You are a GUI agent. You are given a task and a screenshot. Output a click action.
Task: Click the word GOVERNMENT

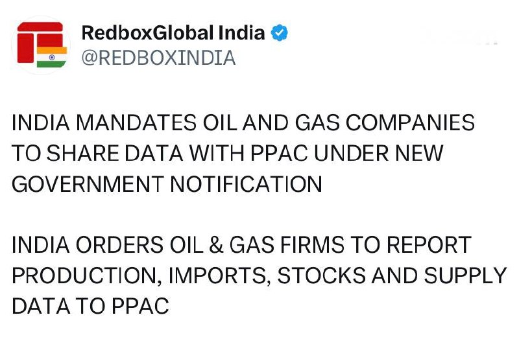(88, 184)
